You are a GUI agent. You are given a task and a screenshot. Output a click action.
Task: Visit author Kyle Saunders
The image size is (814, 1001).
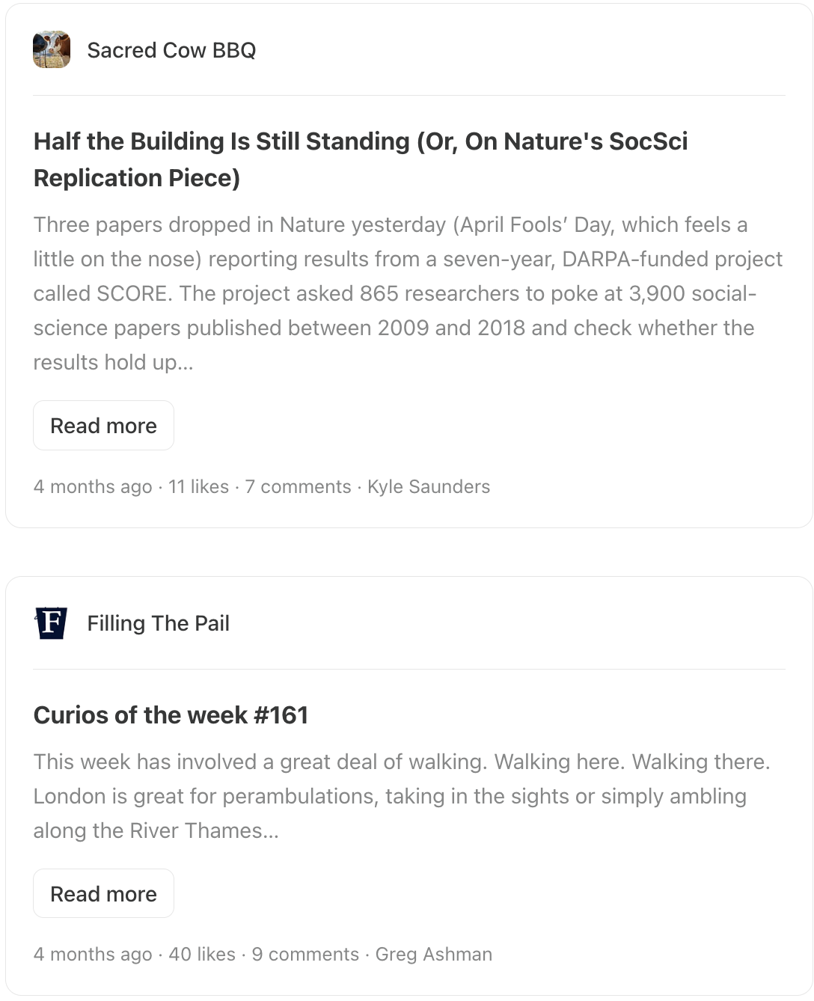tap(429, 487)
